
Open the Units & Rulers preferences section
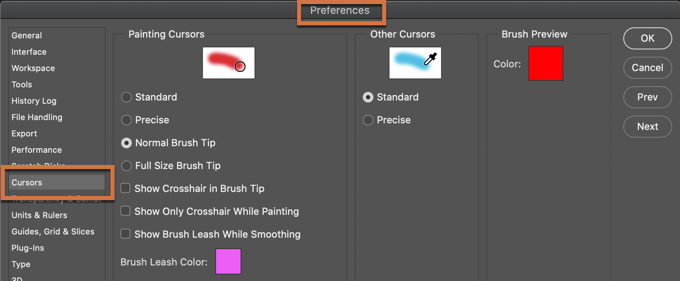39,215
